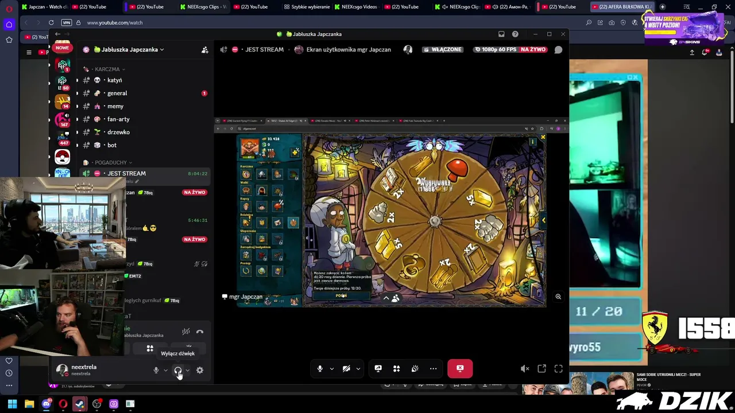The image size is (735, 413).
Task: Unmute the stream volume icon
Action: click(x=525, y=369)
